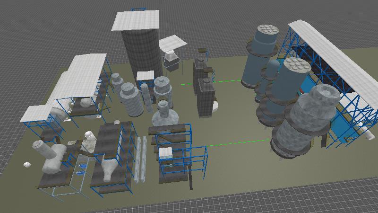This screenshot has width=378, height=213.
Task: Select the small white object on ground at far left
Action: coord(27,165)
